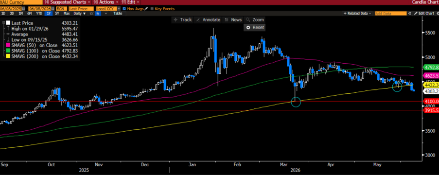Click the double-left chevron collapse icon
Viewport: 439px width, 175px height.
tap(410, 14)
